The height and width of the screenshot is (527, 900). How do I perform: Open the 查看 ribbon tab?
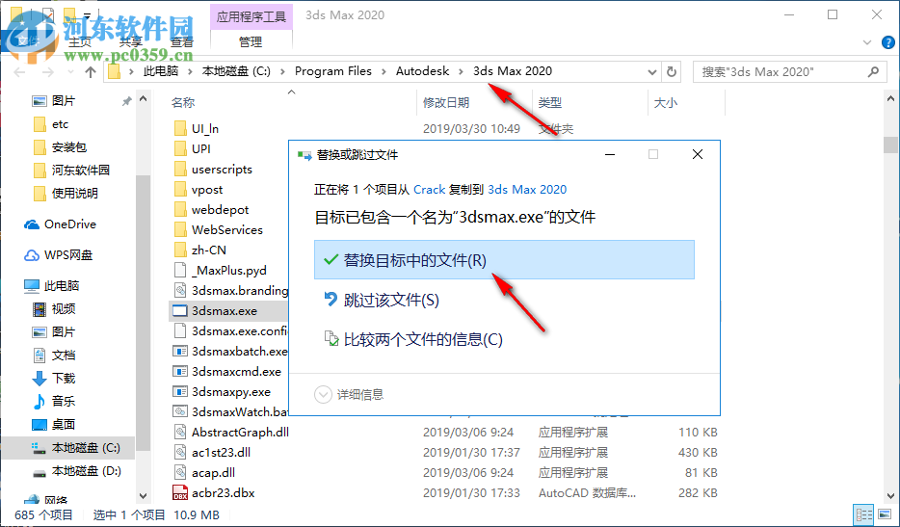click(182, 41)
